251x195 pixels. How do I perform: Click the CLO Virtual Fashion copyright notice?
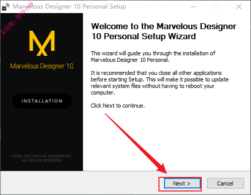[x=42, y=158]
